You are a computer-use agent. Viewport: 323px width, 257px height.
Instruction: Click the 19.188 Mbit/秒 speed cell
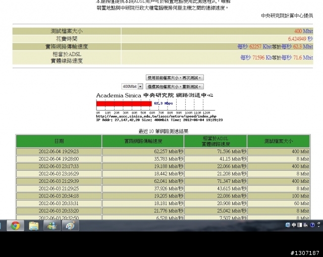(143, 166)
